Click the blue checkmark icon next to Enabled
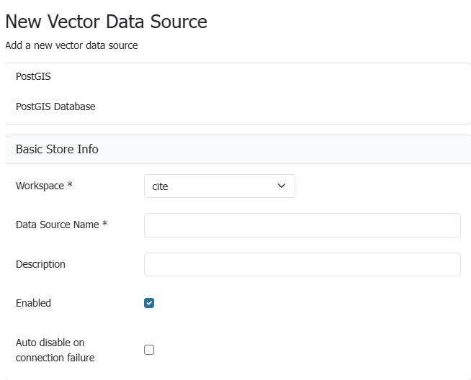Viewport: 471px width, 380px height. [149, 303]
